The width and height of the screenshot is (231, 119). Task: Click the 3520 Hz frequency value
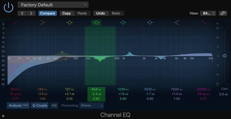click(150, 89)
